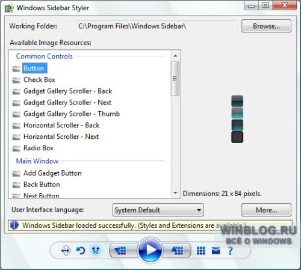
Task: Collapse the Common Controls group header
Action: 44,57
